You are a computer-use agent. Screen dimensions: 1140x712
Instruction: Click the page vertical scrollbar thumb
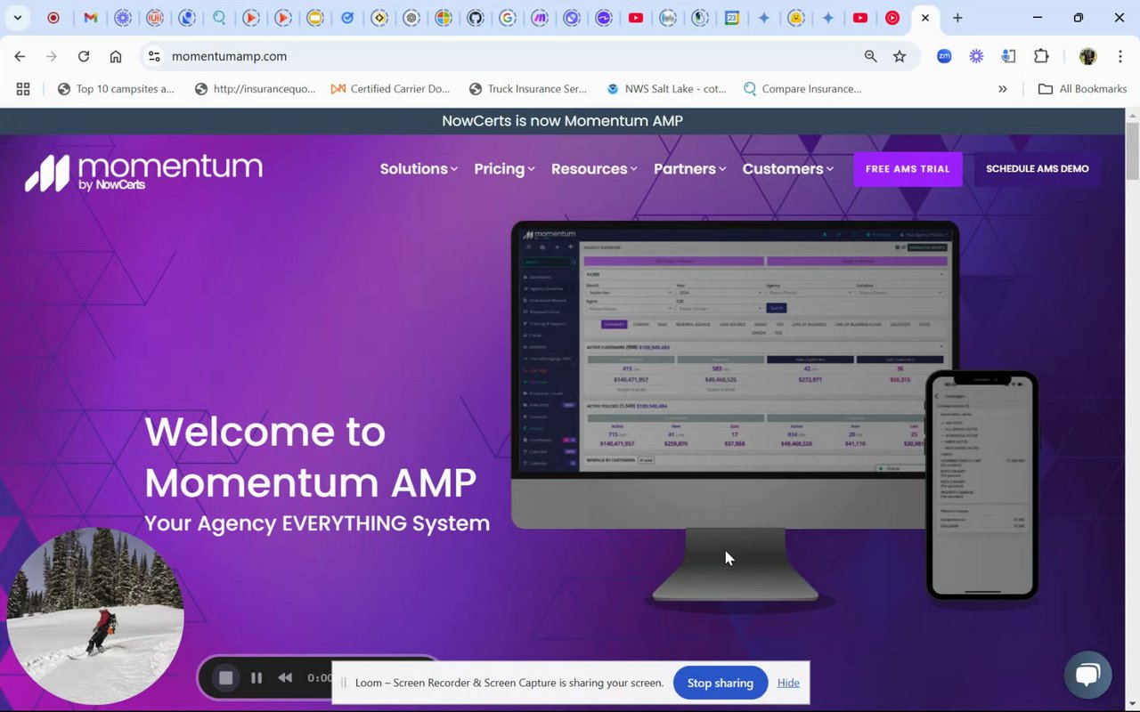1132,150
